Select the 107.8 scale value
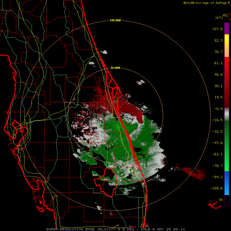Image resolution: width=231 pixels, height=231 pixels. [217, 29]
